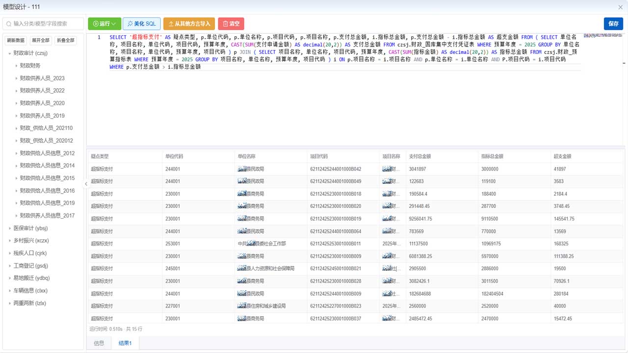Run the SQL query with 运行 button

(101, 24)
